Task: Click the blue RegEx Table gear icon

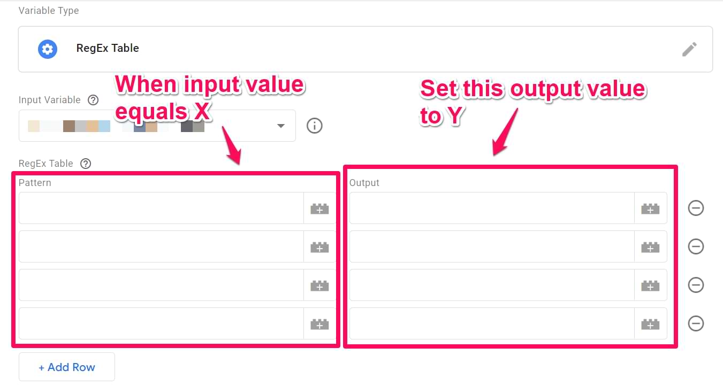Action: [x=48, y=49]
